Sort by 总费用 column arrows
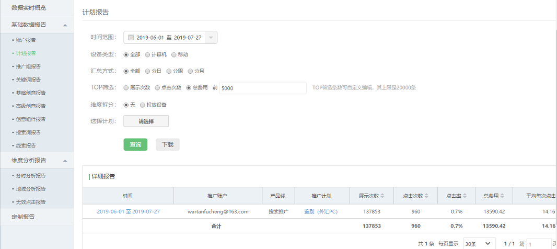This screenshot has height=249, width=557. 502,196
